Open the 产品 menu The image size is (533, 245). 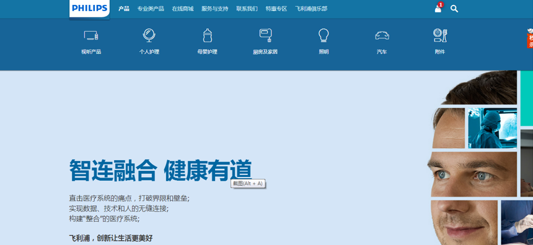(124, 9)
